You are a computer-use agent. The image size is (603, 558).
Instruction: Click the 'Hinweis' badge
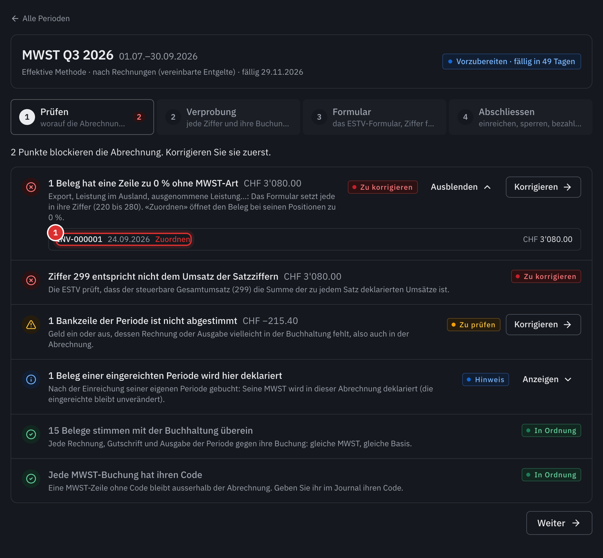tap(485, 379)
